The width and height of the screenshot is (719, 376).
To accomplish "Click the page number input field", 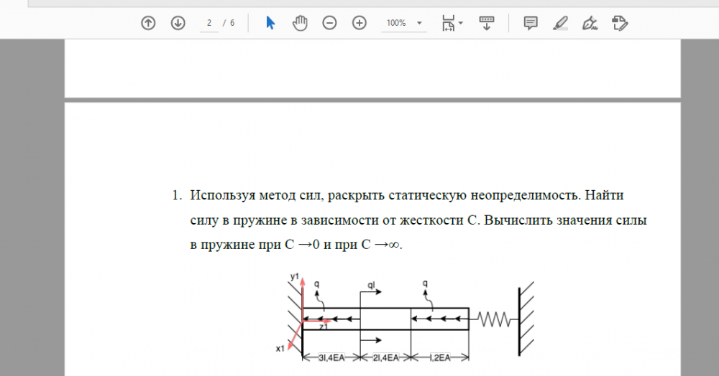I will (x=209, y=23).
